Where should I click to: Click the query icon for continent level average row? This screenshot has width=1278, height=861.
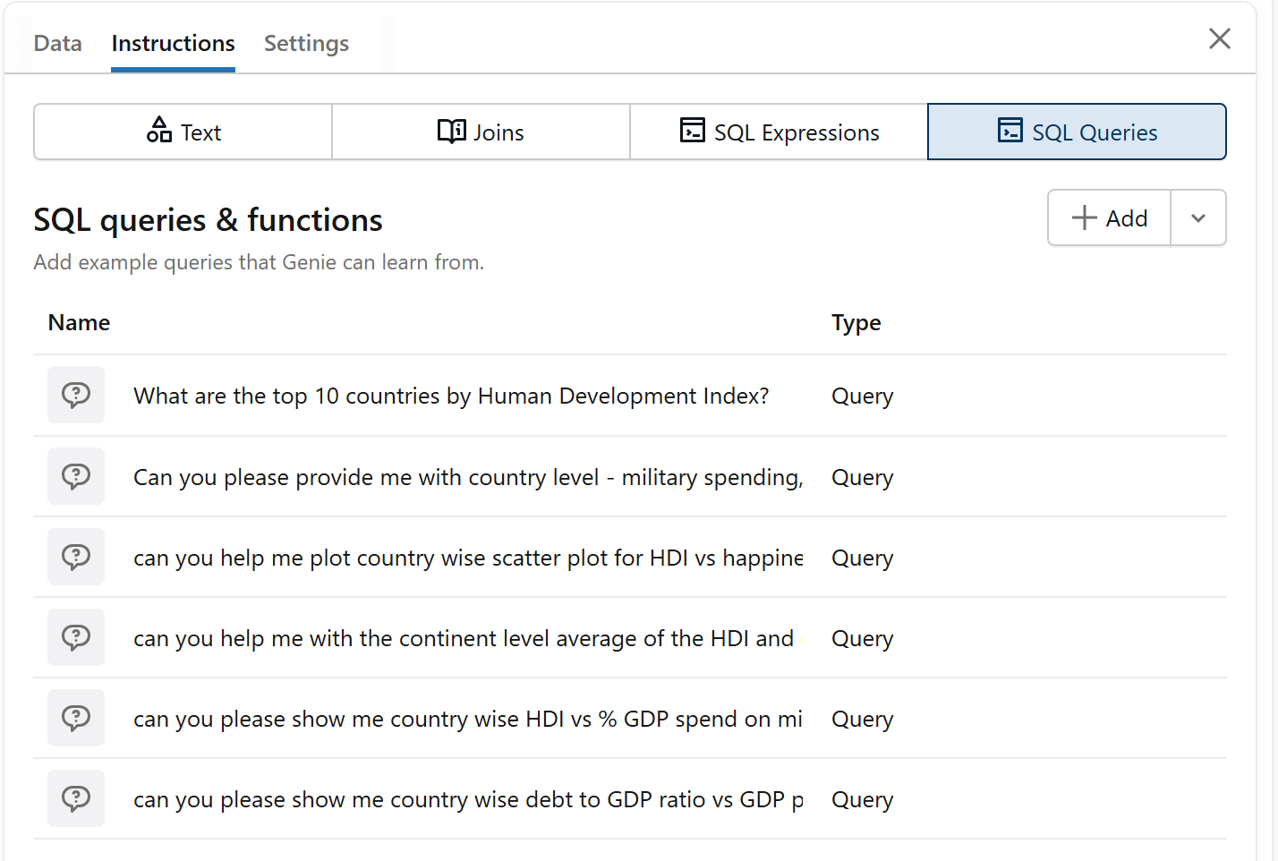pos(76,637)
